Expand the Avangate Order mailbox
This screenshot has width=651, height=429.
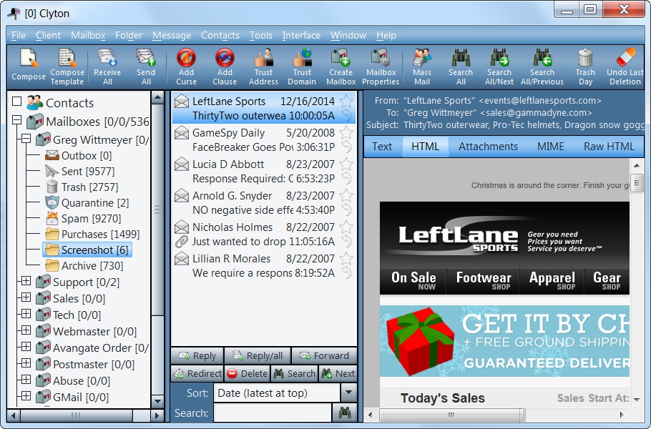point(26,347)
